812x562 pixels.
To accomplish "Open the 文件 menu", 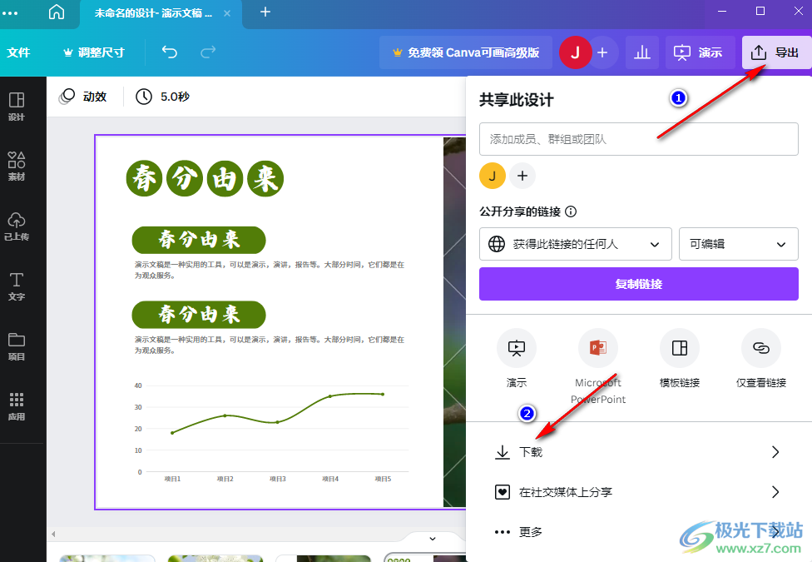I will coord(18,52).
